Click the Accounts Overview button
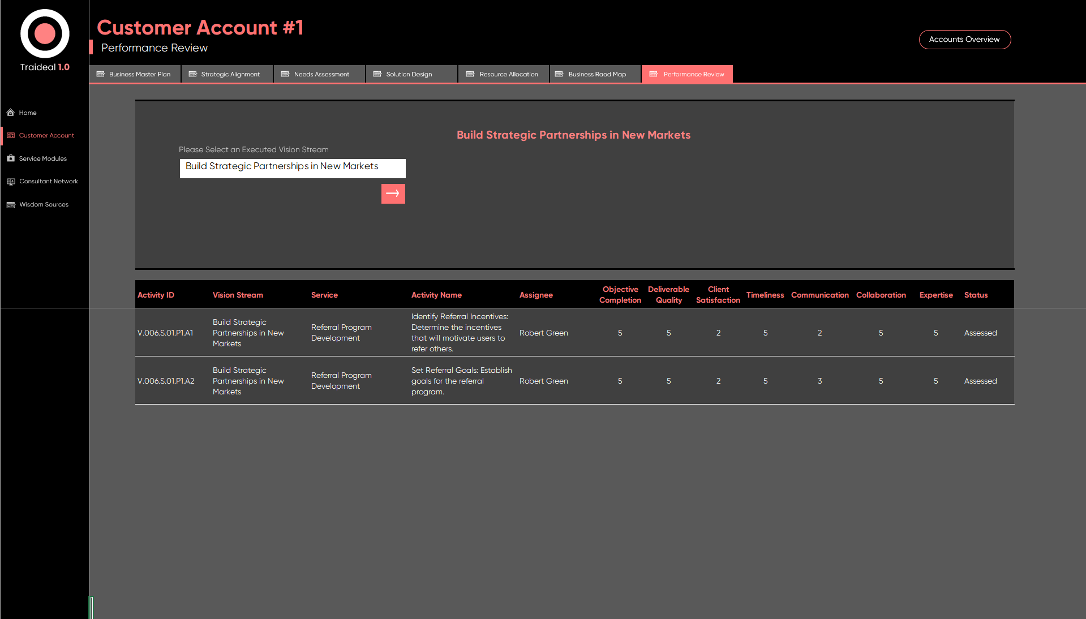The image size is (1086, 619). point(964,40)
